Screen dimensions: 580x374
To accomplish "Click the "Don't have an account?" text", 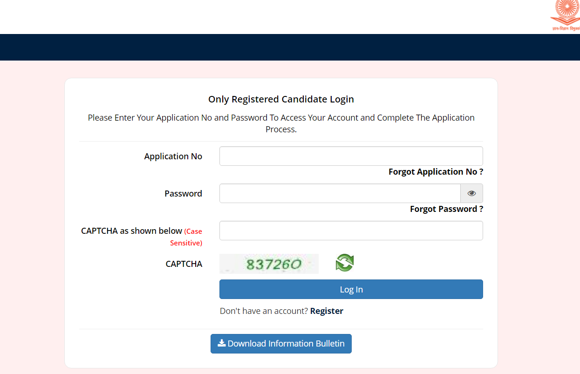I will (x=264, y=311).
